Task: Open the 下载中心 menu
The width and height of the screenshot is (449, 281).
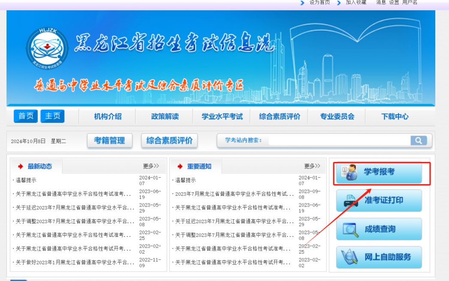Action: [394, 116]
